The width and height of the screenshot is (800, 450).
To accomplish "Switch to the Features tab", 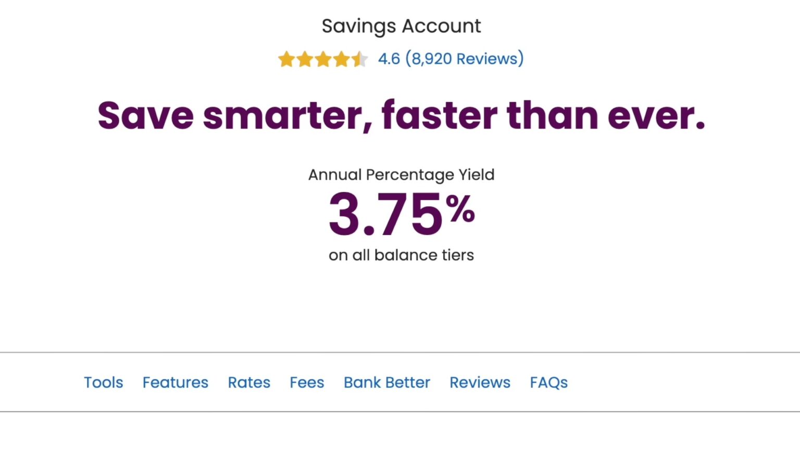I will tap(176, 382).
